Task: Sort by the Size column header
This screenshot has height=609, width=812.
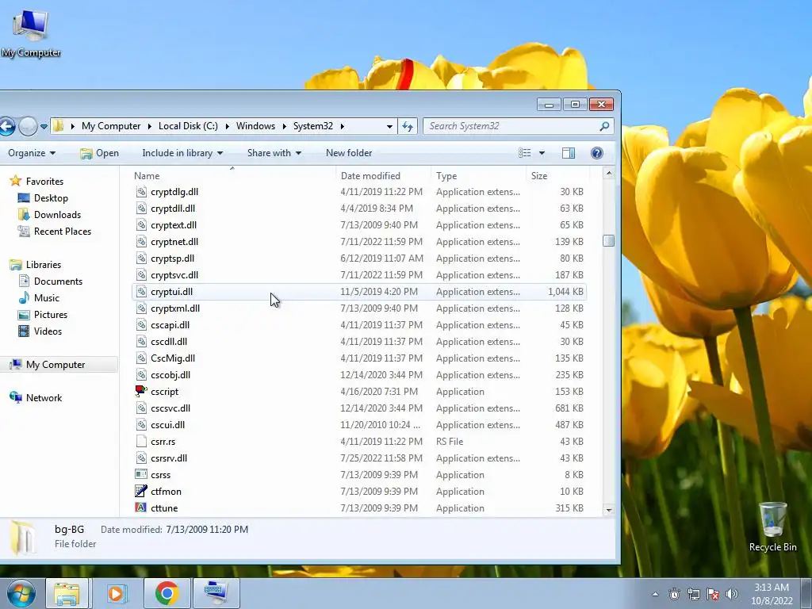Action: pos(557,175)
